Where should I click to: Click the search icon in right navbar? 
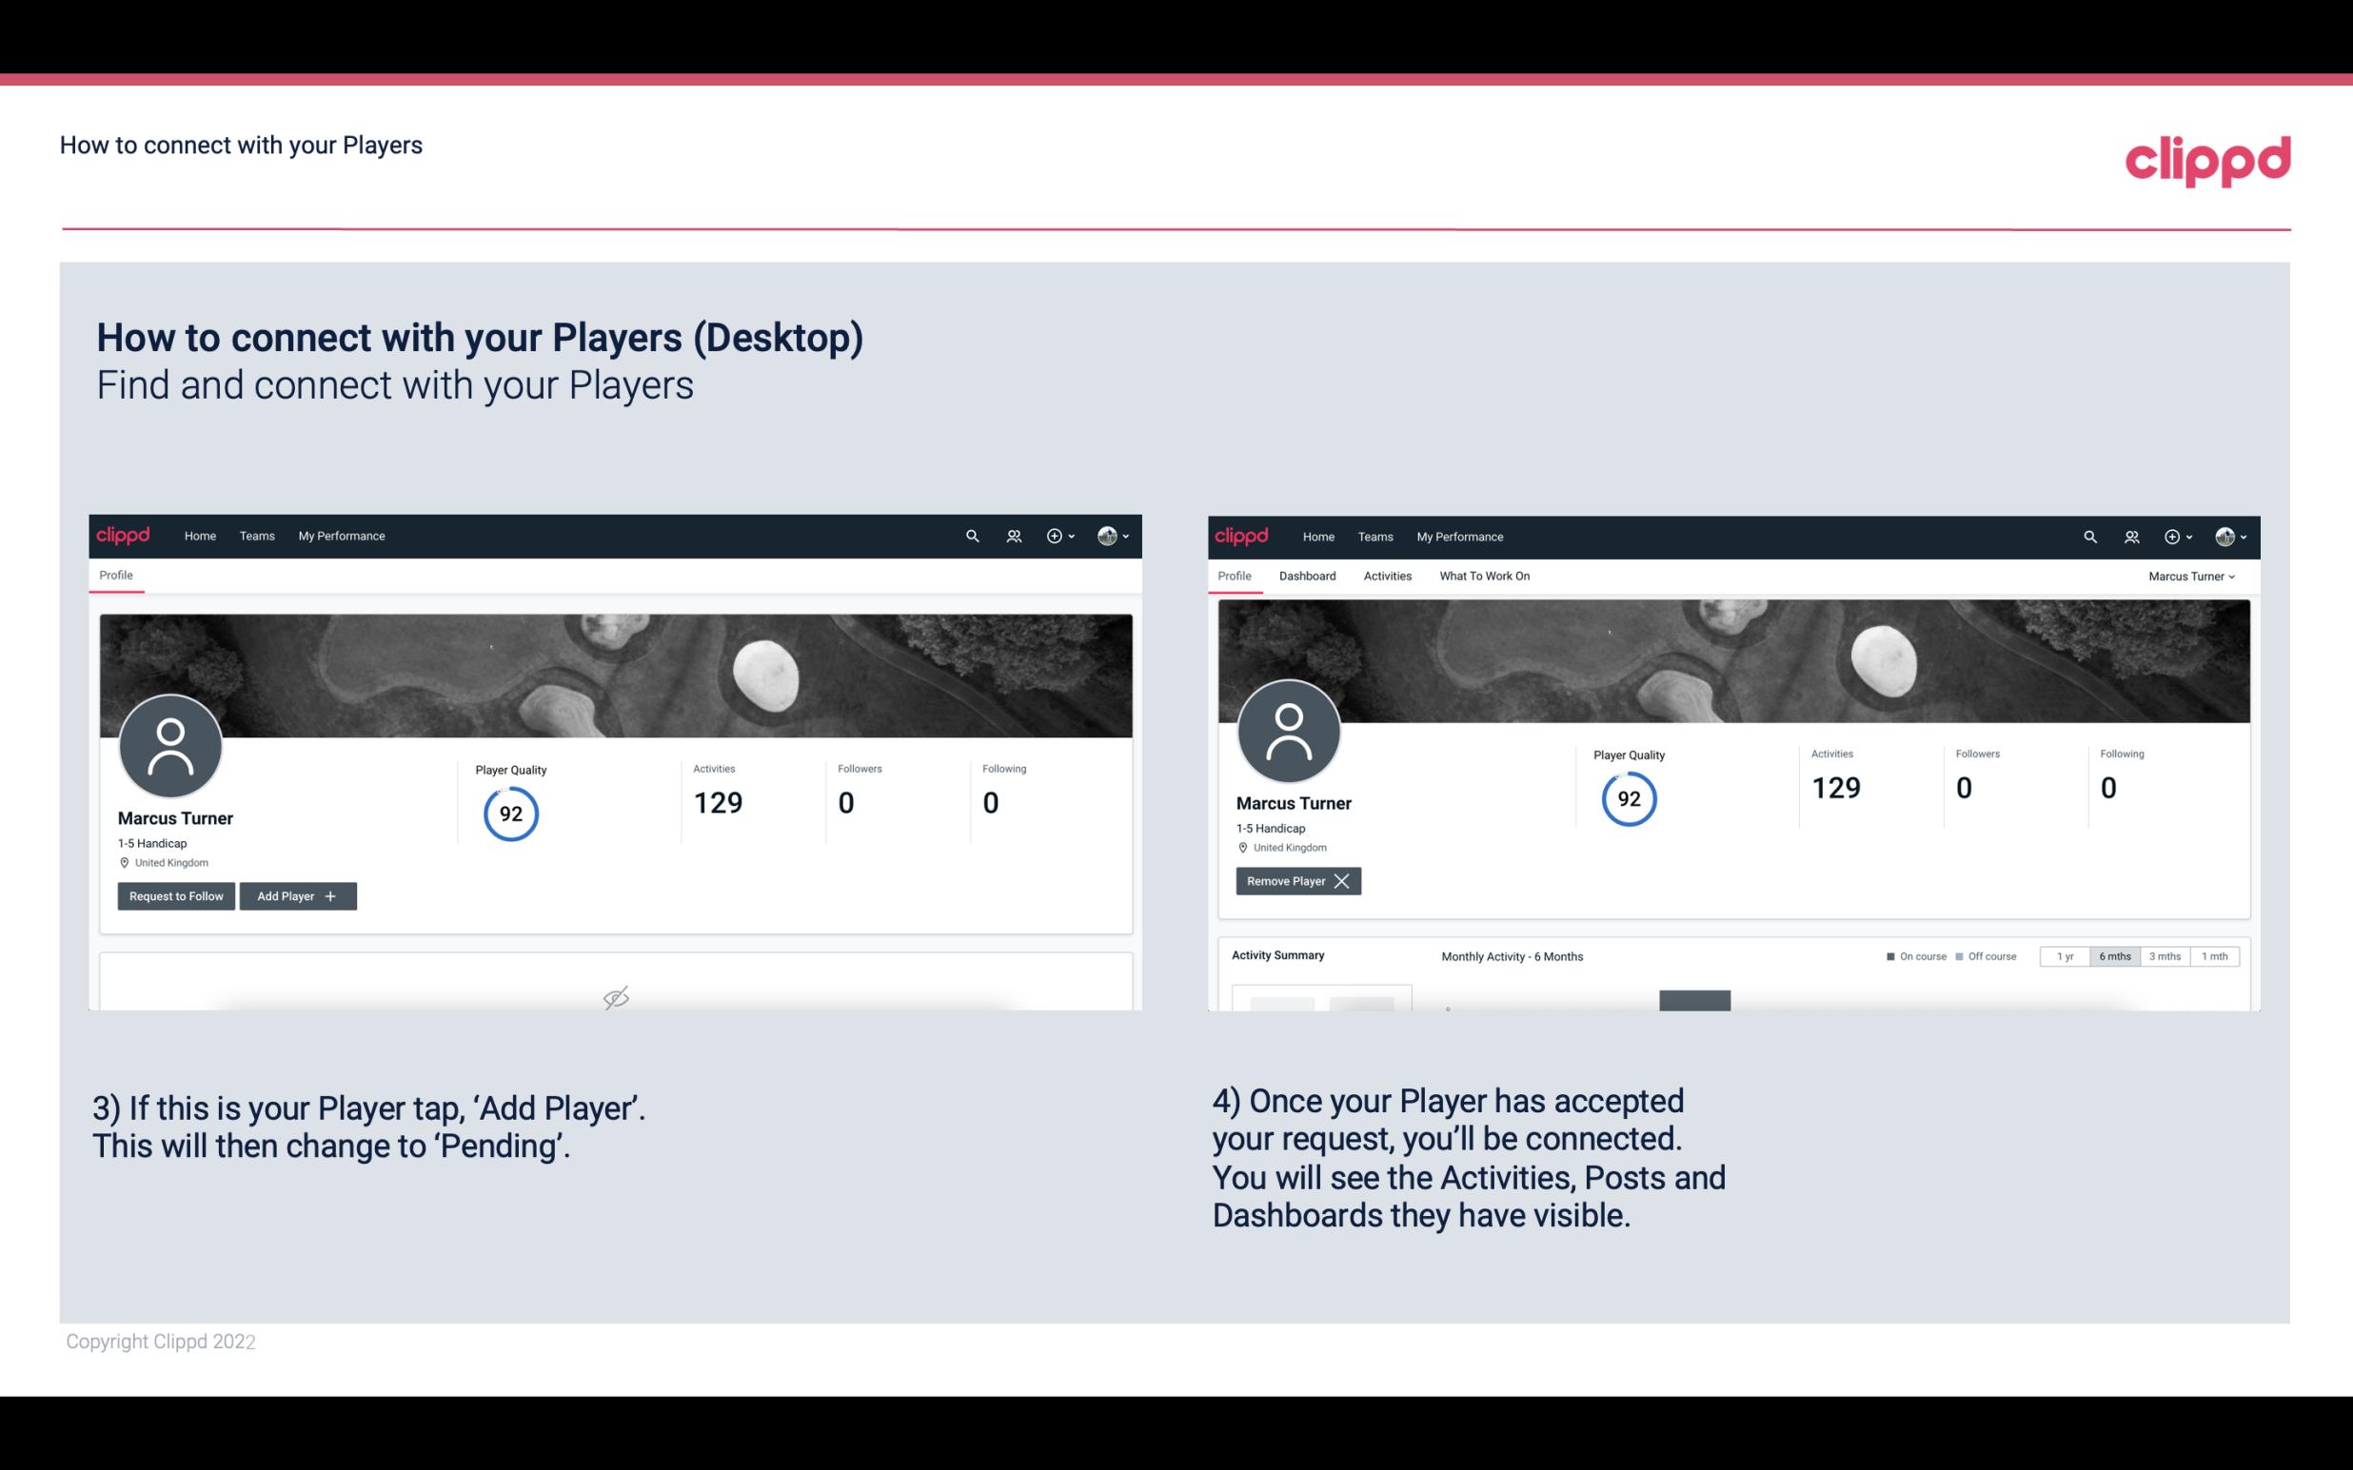[x=2087, y=535]
